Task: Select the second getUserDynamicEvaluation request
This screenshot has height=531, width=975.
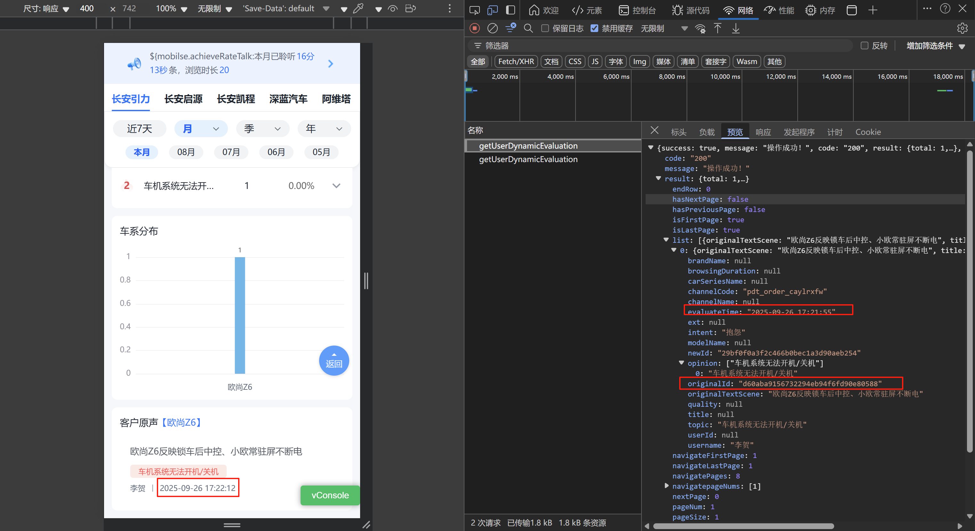Action: point(528,159)
